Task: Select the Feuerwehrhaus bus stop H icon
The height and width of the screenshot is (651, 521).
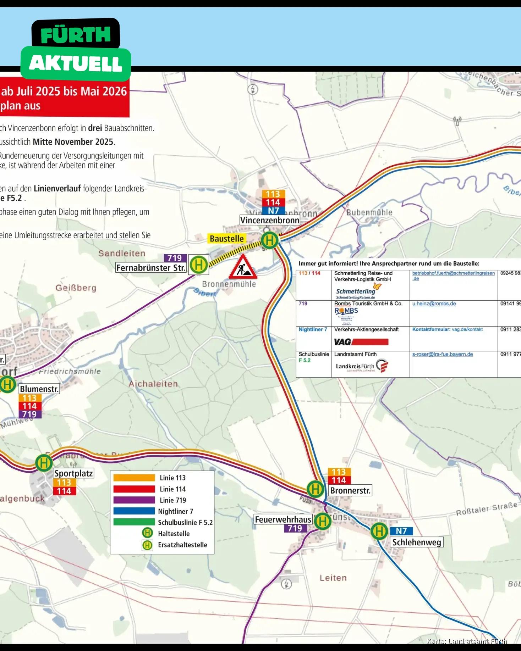Action: [323, 521]
